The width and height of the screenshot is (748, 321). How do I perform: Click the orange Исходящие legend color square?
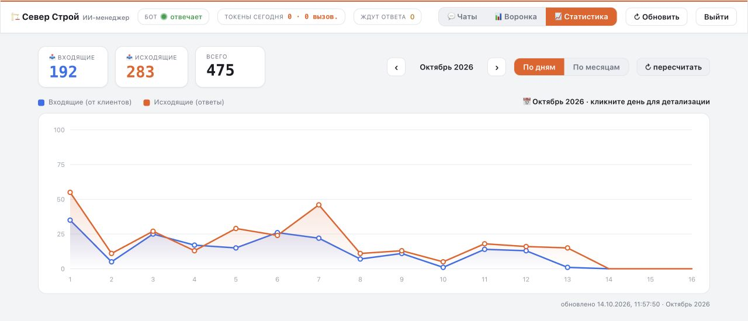pyautogui.click(x=147, y=102)
